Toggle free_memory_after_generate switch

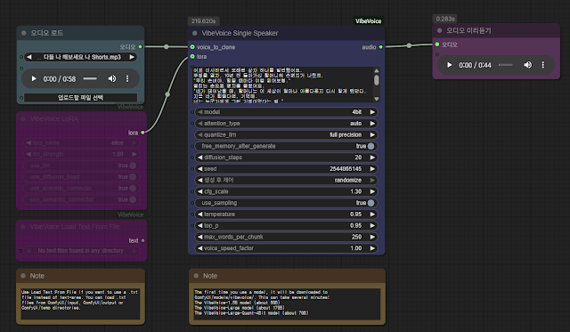370,146
